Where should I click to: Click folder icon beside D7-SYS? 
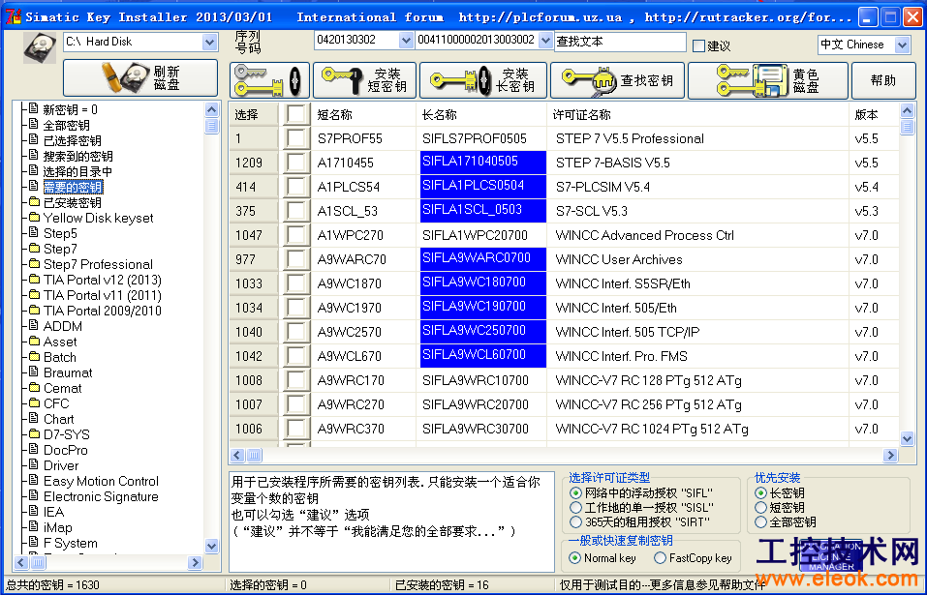tap(34, 433)
